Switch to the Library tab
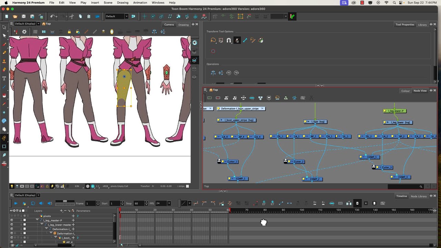This screenshot has height=248, width=441. click(422, 25)
